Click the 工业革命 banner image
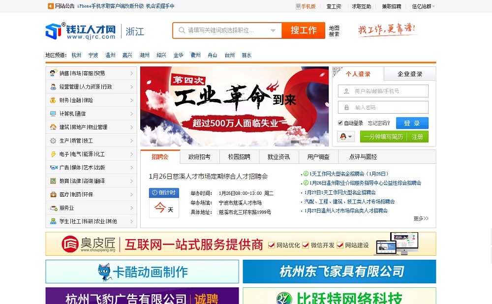The width and height of the screenshot is (492, 304). point(234,106)
